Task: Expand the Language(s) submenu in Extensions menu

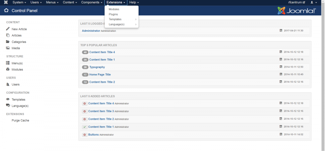Action: (121, 24)
